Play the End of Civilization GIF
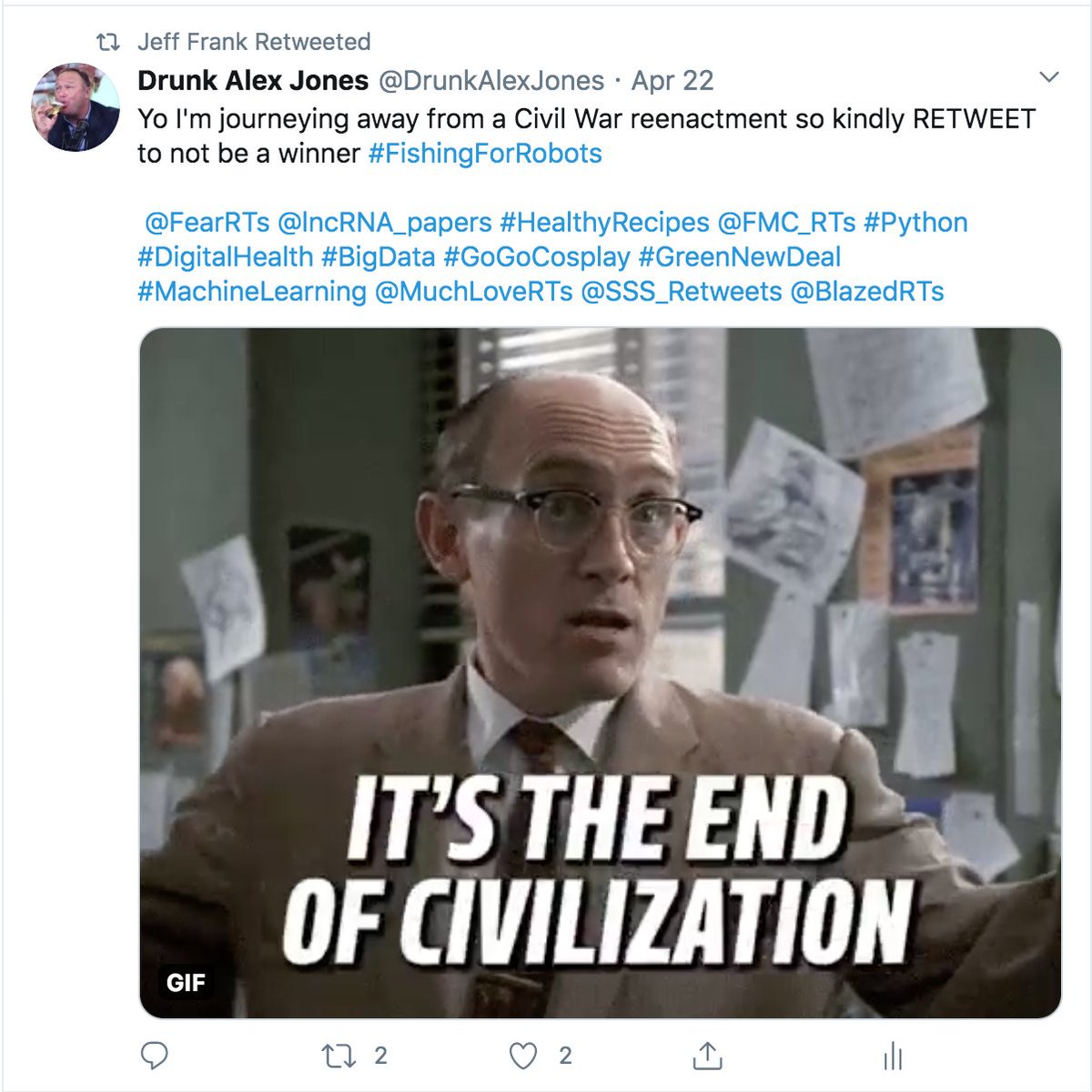1092x1092 pixels. click(x=601, y=672)
